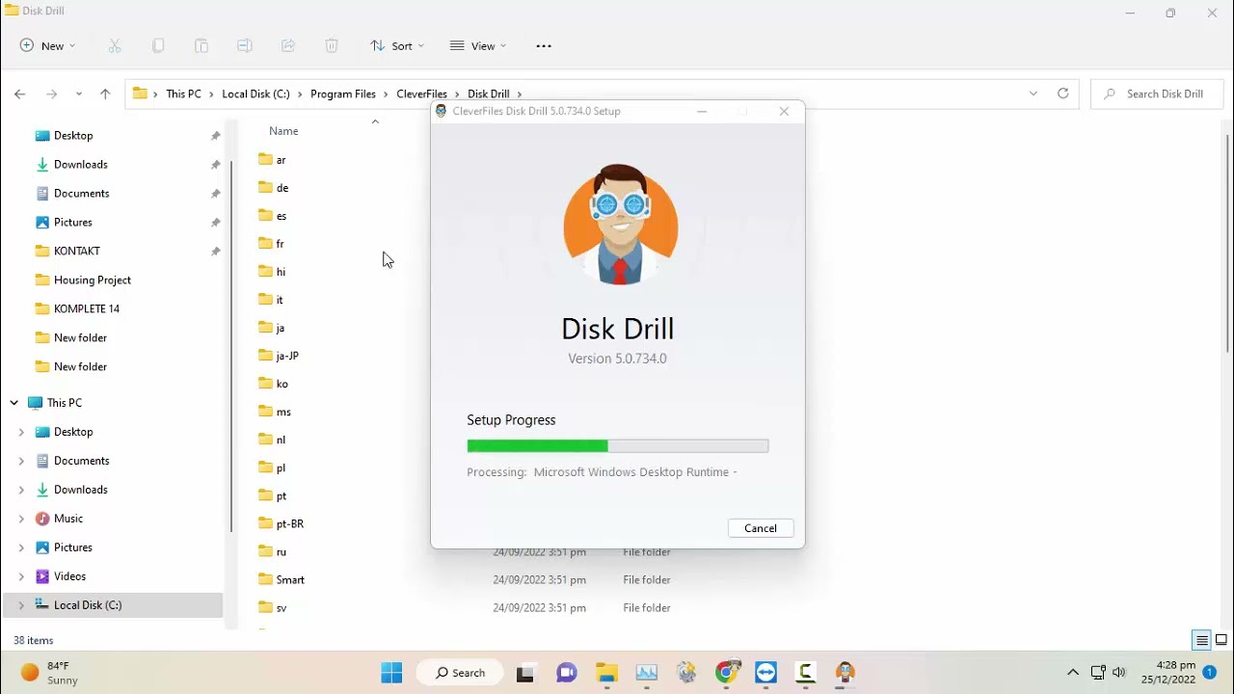Open the Sort dropdown menu
This screenshot has width=1234, height=694.
coord(397,45)
